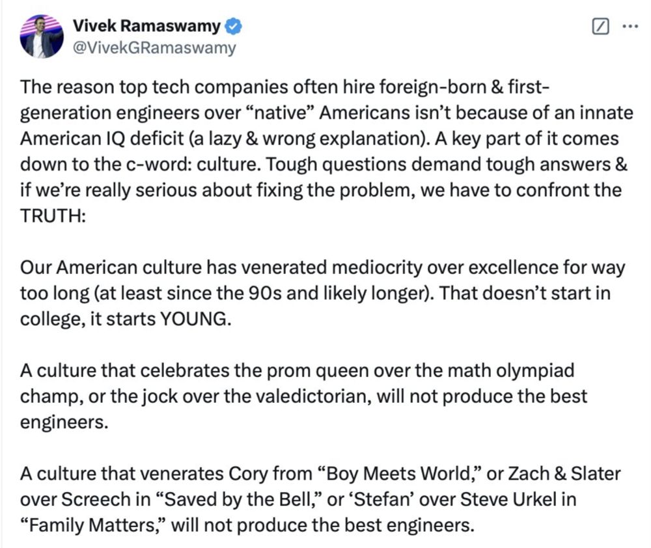Open the three-dot more options menu
Viewport: 651px width, 548px height.
(630, 27)
